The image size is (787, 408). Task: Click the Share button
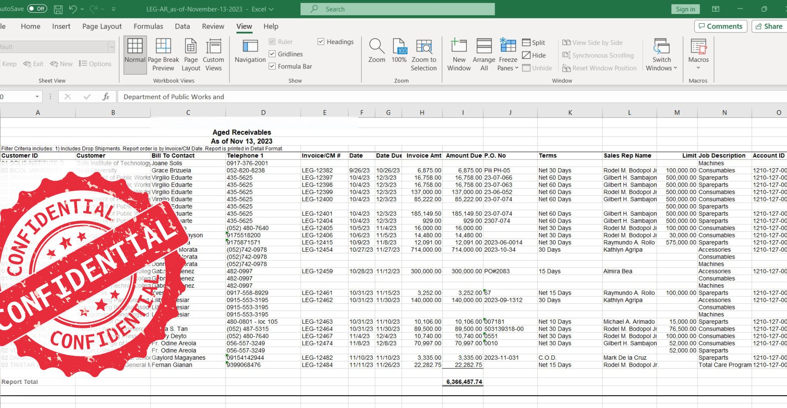pos(769,26)
